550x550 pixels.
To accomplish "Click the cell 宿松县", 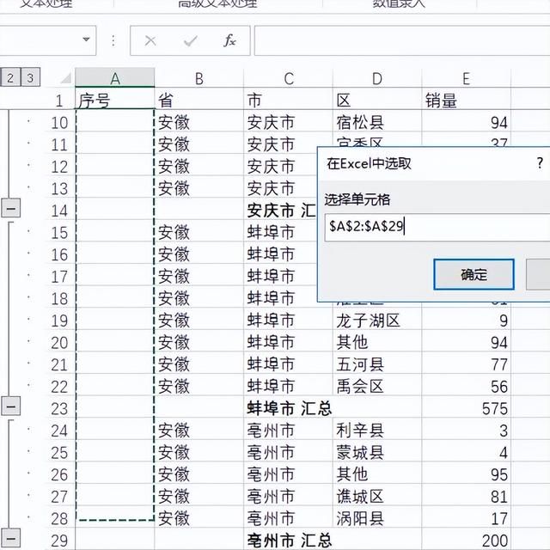I will (377, 122).
